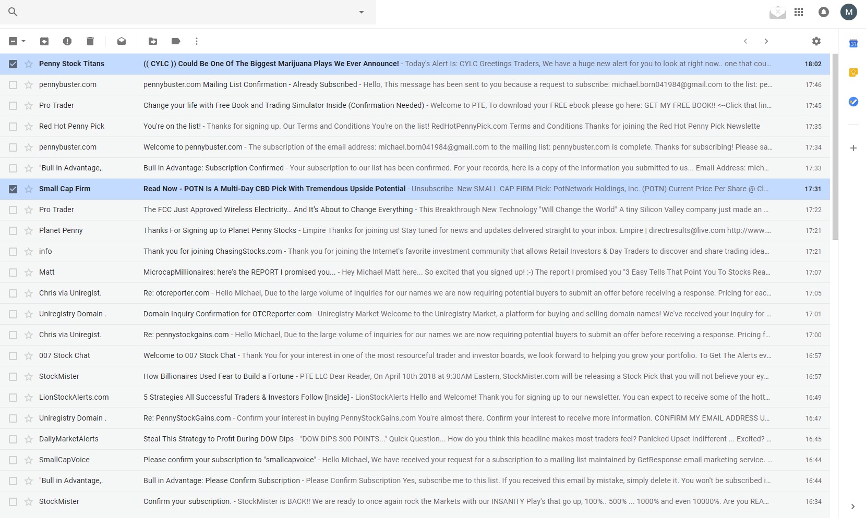Screen dimensions: 866x518
Task: Open FCC Wireless Electricity email
Action: click(x=415, y=210)
